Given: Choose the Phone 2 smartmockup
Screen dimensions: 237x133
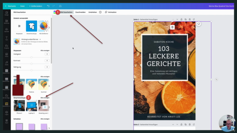Looking at the screenshot, I should (19, 106).
